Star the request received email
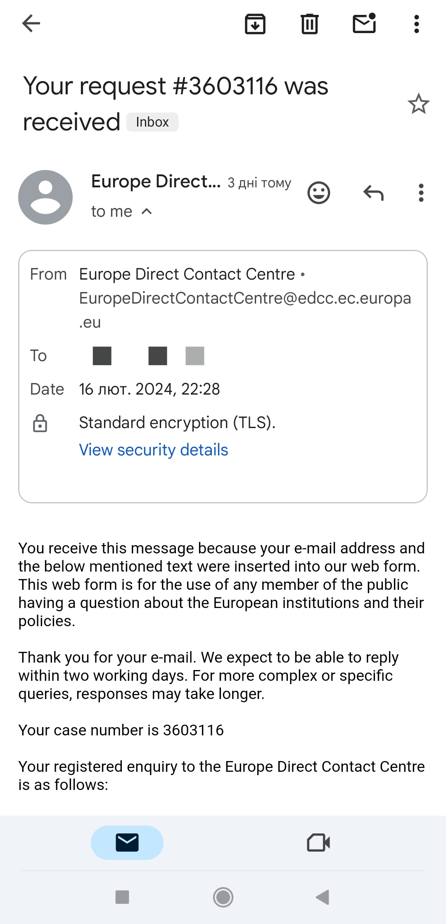Viewport: 446px width, 924px height. [x=419, y=104]
